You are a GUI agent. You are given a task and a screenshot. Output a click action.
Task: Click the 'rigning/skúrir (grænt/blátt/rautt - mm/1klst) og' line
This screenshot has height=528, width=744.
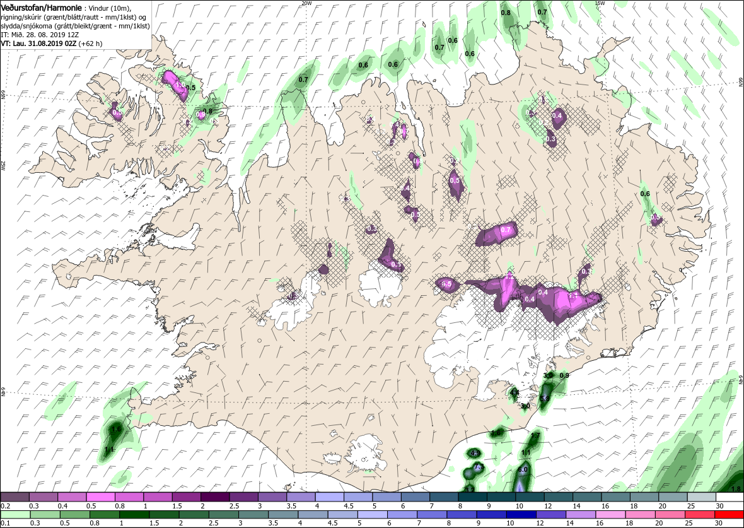(x=75, y=17)
